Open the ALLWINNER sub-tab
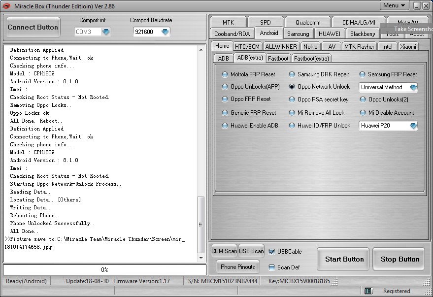Viewport: 433px width, 297px height. [281, 47]
